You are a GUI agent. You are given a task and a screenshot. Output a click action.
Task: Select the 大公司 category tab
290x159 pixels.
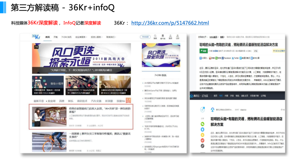(x=51, y=101)
